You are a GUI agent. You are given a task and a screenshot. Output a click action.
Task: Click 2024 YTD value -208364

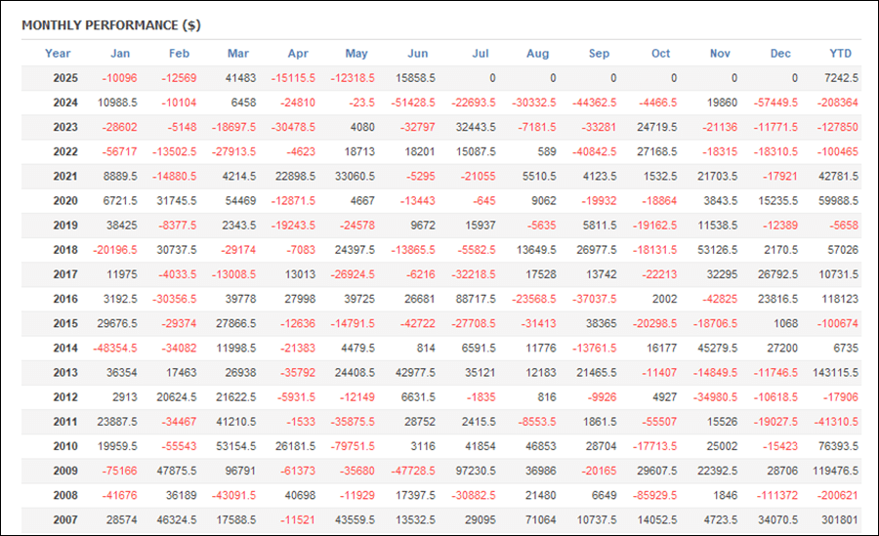pyautogui.click(x=838, y=103)
